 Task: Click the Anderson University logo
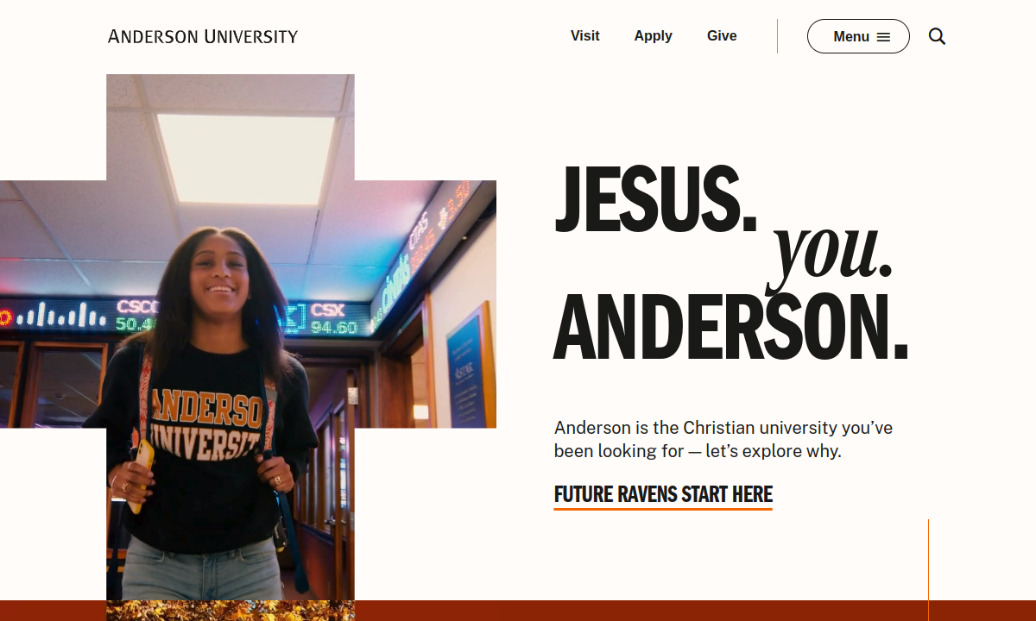point(203,36)
